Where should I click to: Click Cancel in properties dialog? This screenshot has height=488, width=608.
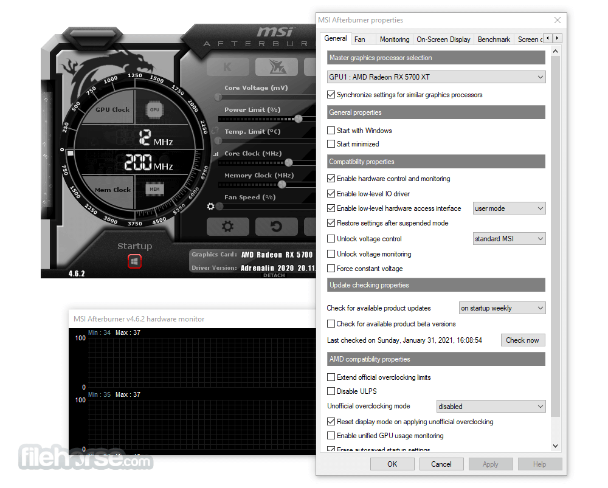441,464
